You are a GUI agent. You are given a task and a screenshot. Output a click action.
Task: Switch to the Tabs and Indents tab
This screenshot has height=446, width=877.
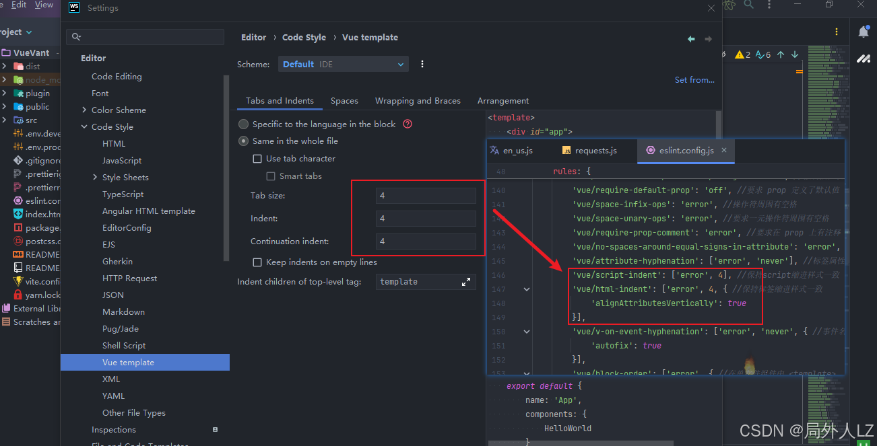pyautogui.click(x=280, y=101)
